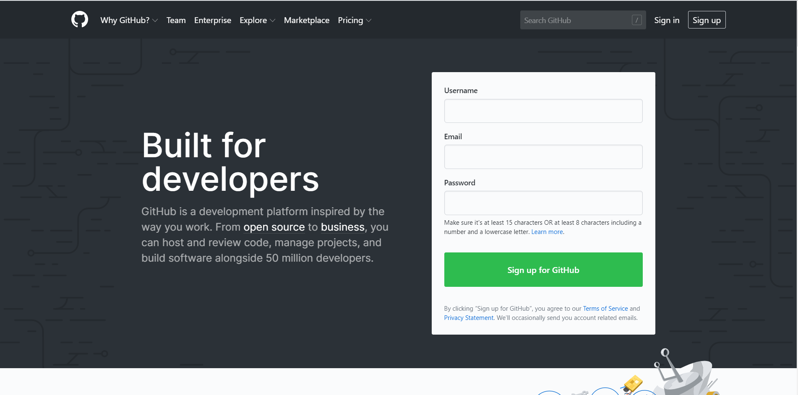Expand the Why GitHub? dropdown menu
This screenshot has height=395, width=798.
point(129,20)
